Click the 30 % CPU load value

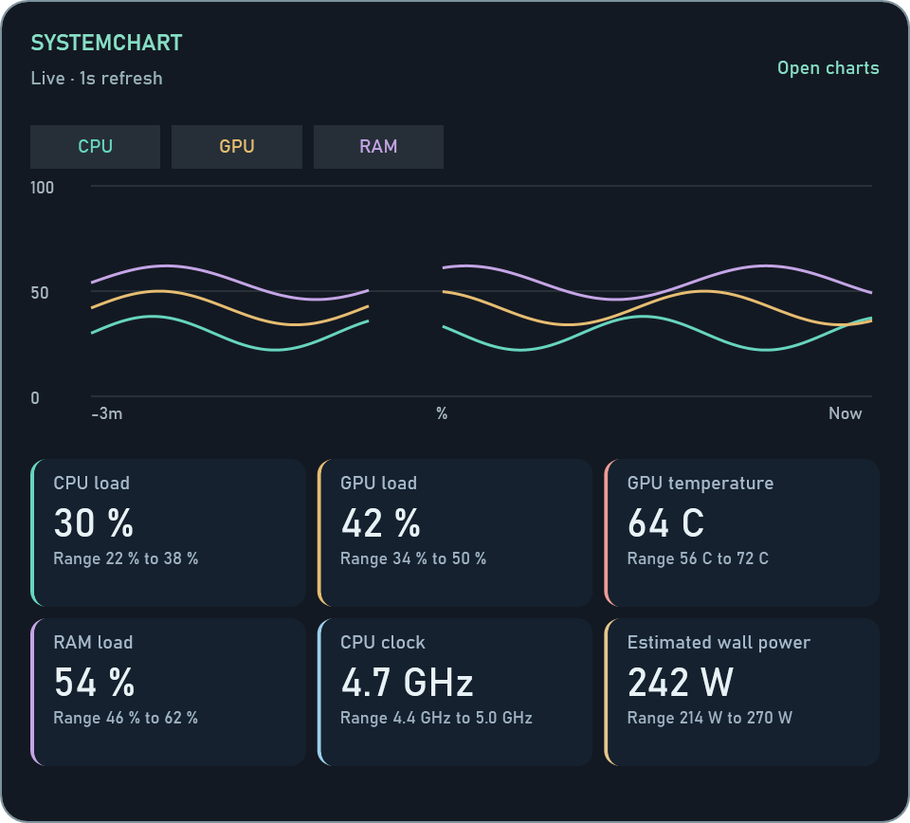[94, 523]
